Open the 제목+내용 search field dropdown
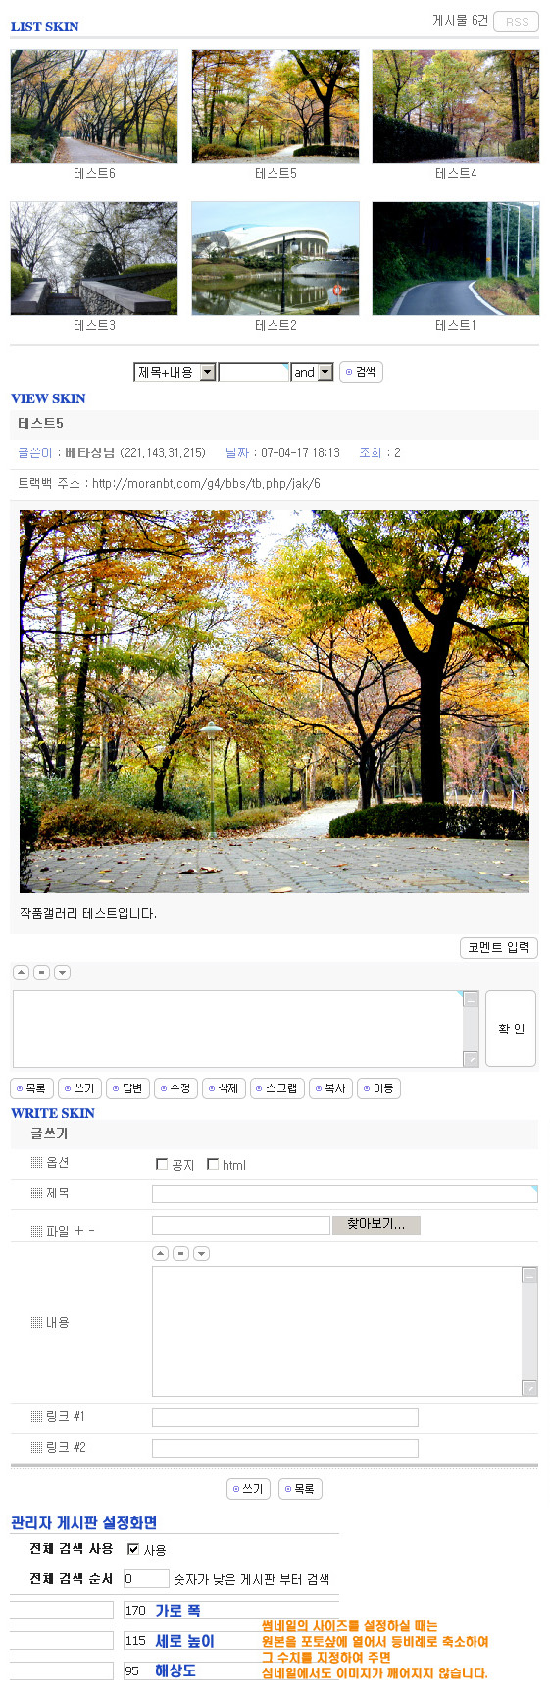550x1696 pixels. pyautogui.click(x=175, y=372)
